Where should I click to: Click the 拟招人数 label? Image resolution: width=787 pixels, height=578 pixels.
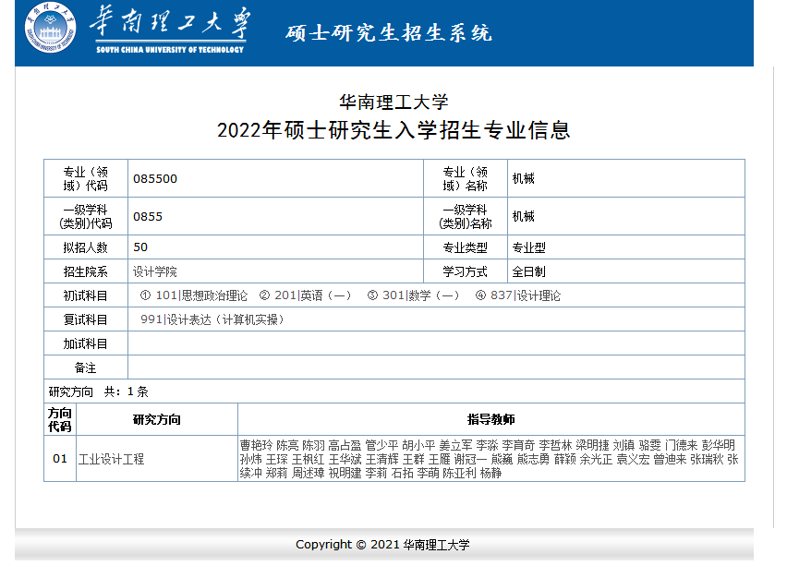coord(85,247)
